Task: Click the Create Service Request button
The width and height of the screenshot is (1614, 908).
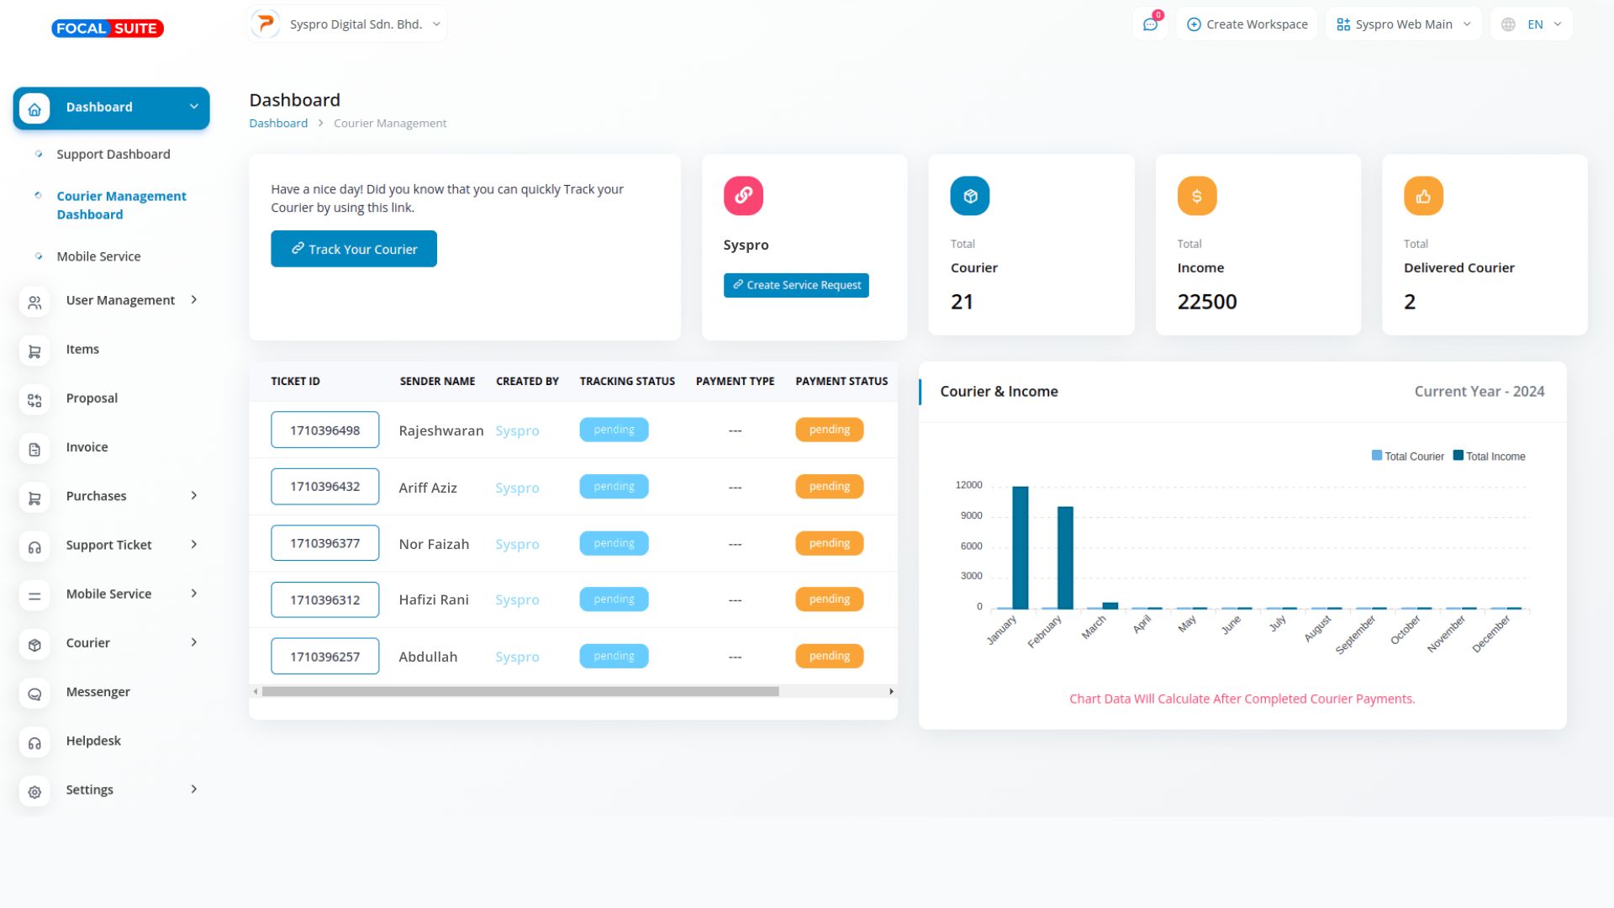Action: click(x=796, y=286)
